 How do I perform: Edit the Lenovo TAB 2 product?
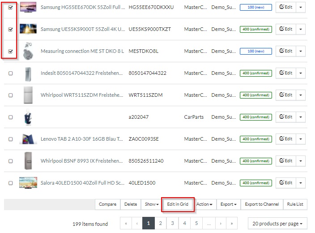285,139
